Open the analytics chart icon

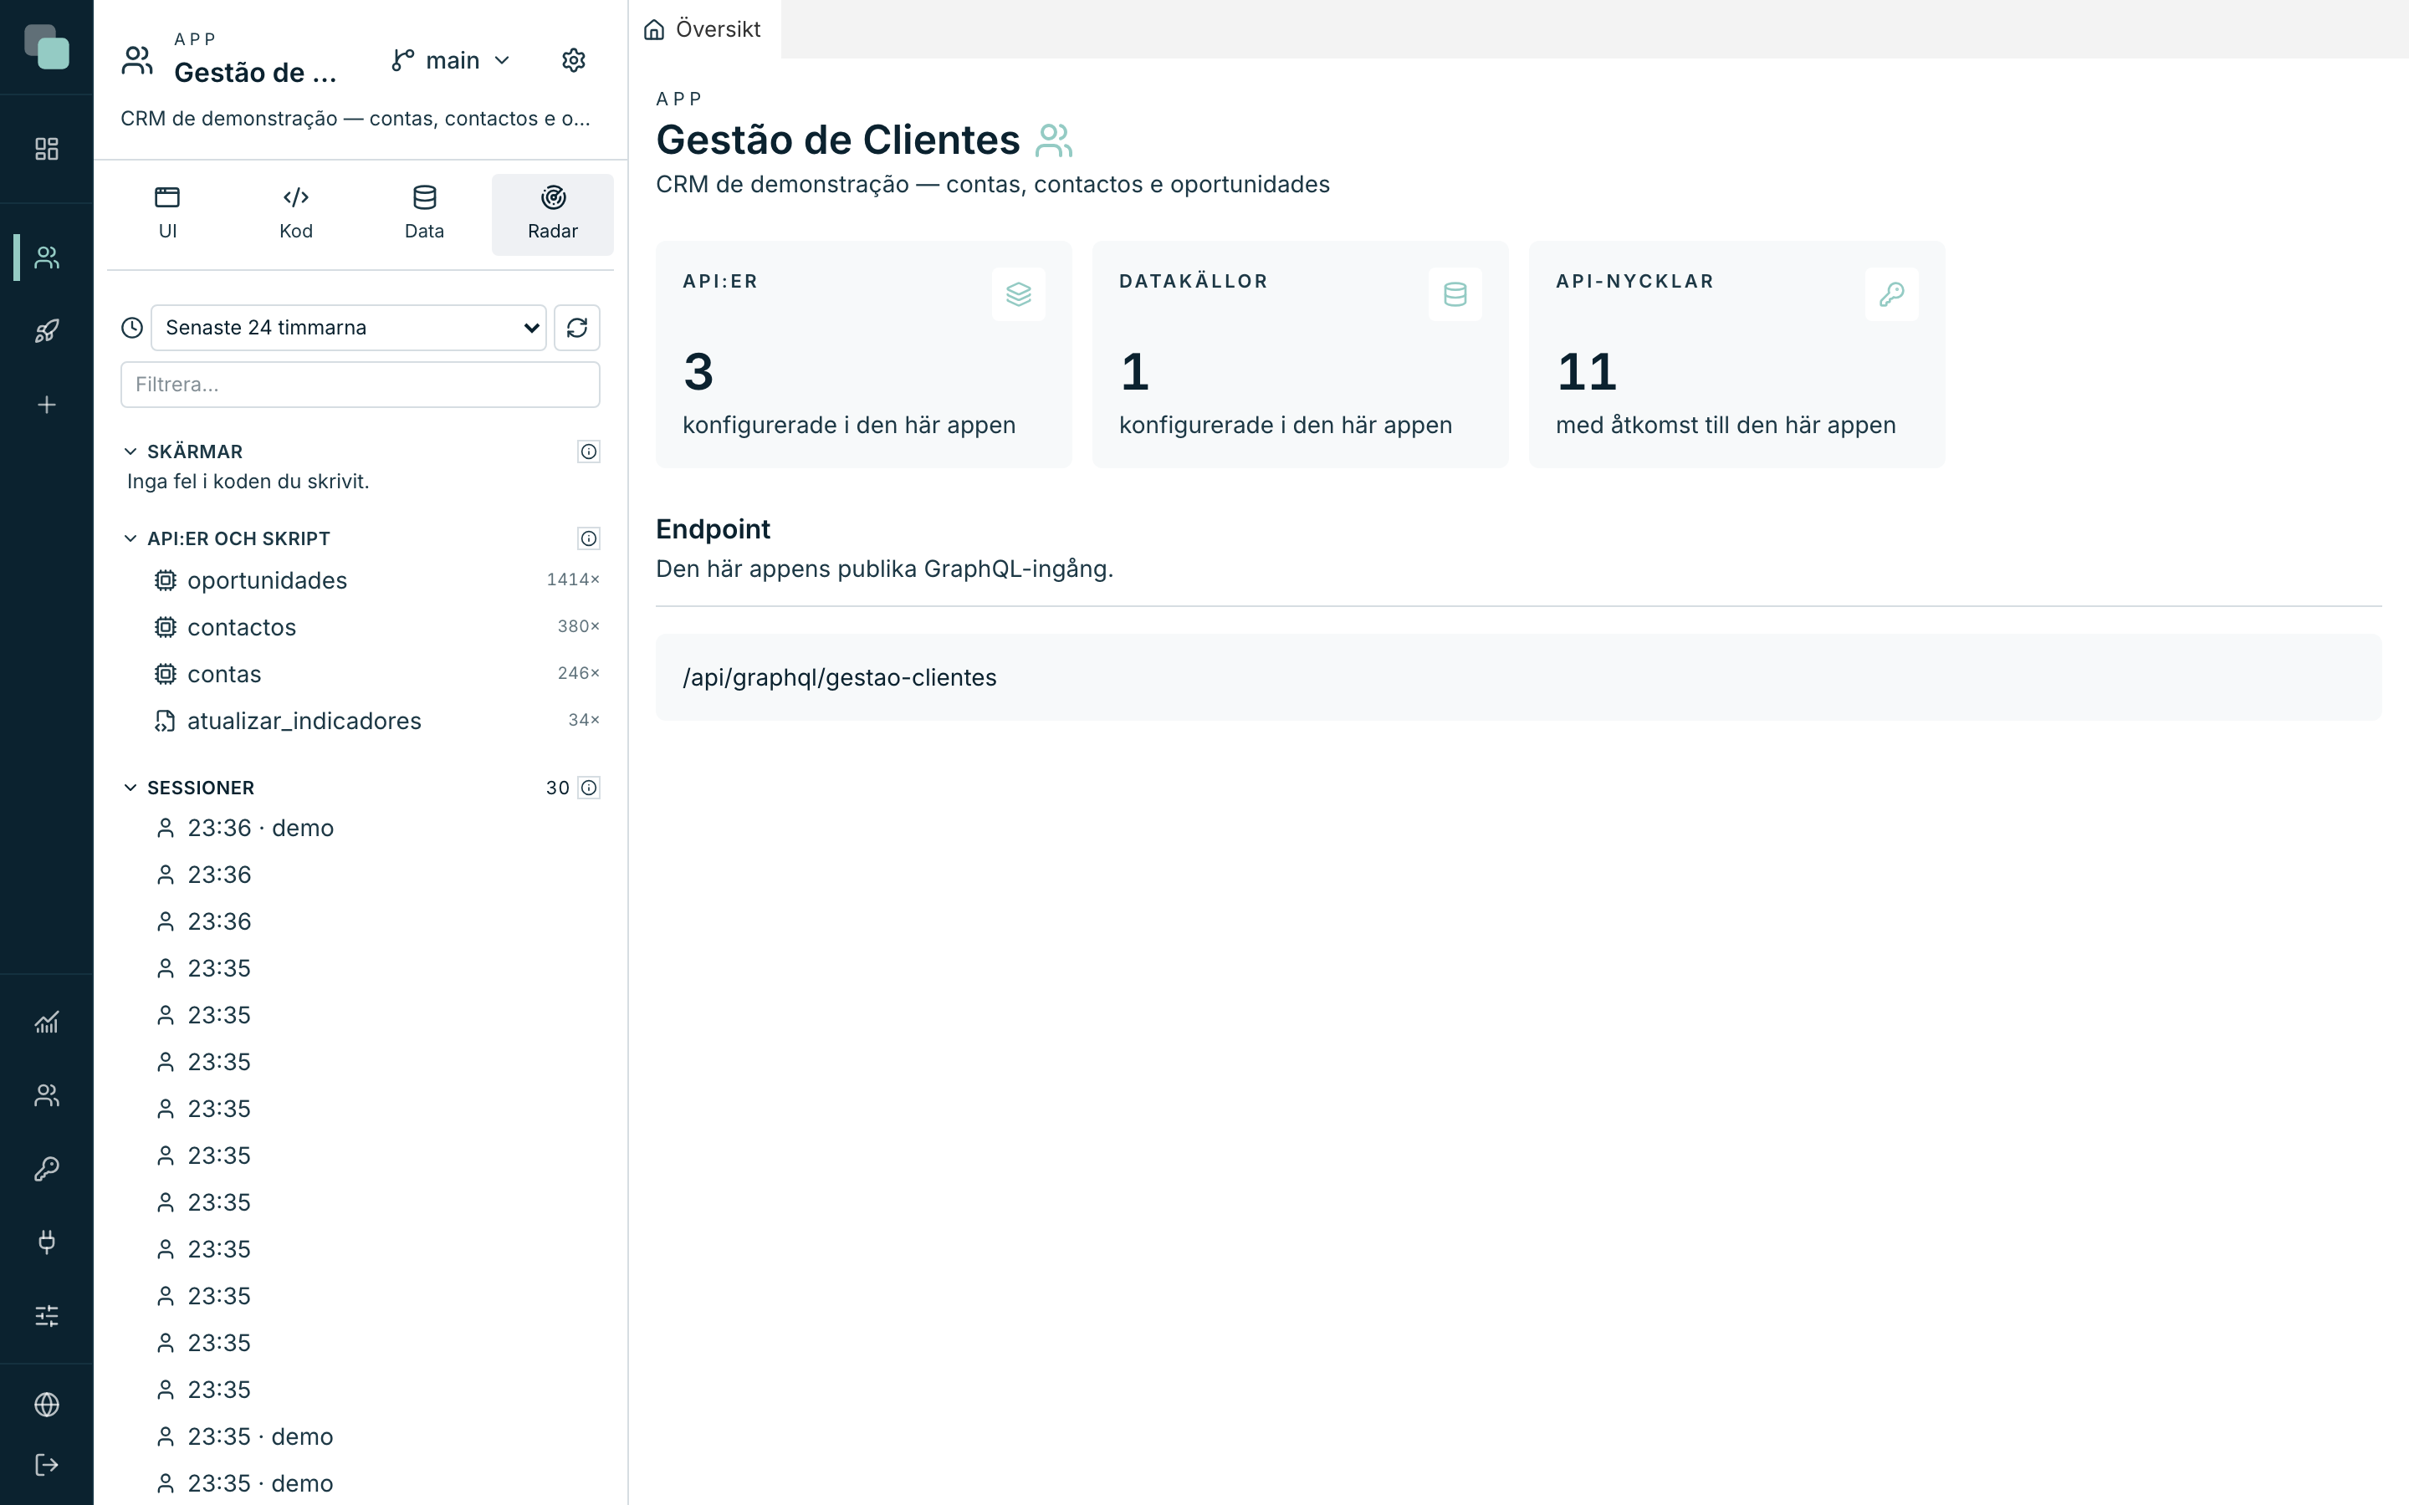[47, 1023]
